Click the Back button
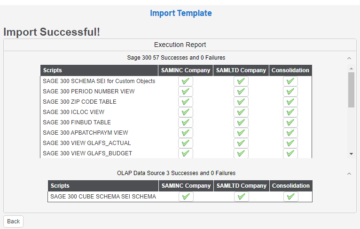 pos(13,221)
